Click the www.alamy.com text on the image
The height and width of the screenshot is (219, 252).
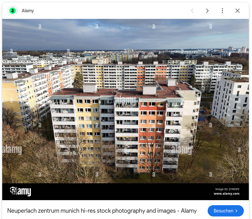pyautogui.click(x=227, y=194)
